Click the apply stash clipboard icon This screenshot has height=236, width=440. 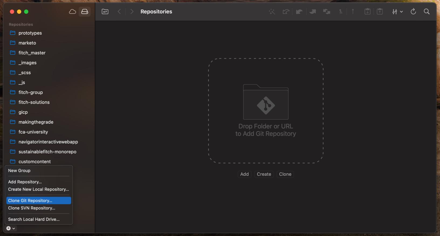[380, 12]
